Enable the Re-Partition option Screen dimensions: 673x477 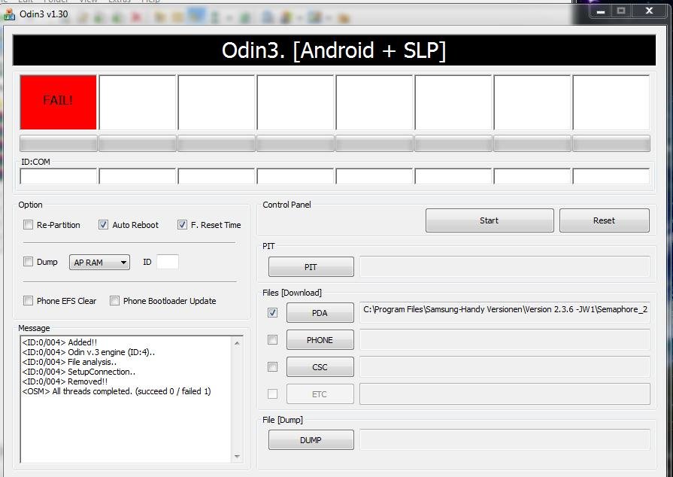click(x=29, y=224)
